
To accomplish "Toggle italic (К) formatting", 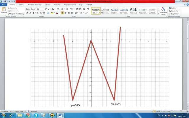I will coord(30,13).
